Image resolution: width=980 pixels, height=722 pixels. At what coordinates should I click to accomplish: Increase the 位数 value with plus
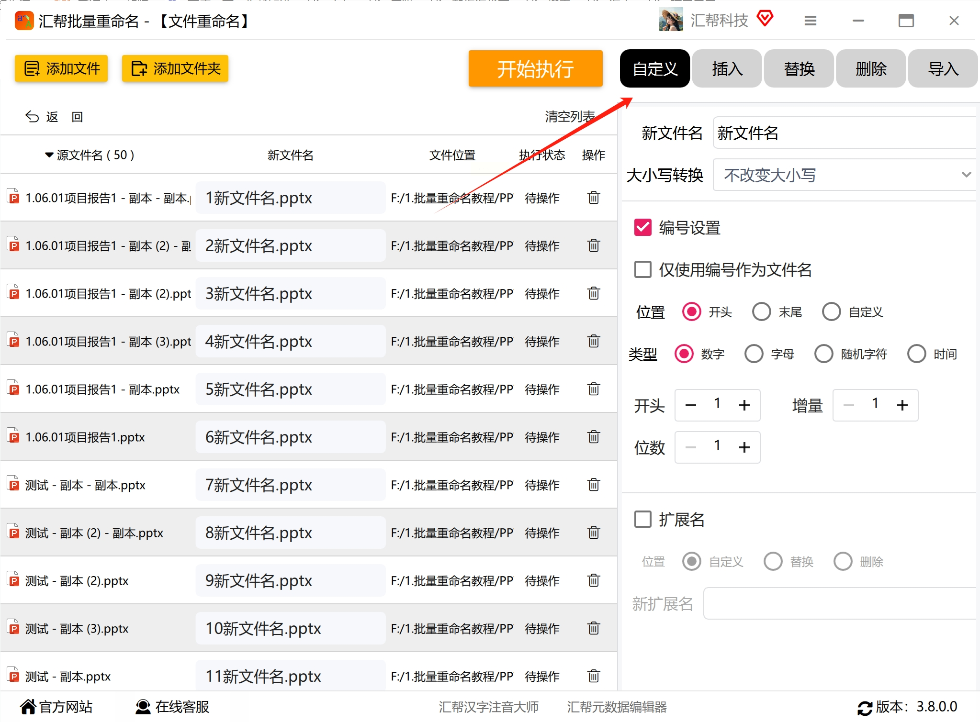(x=744, y=447)
